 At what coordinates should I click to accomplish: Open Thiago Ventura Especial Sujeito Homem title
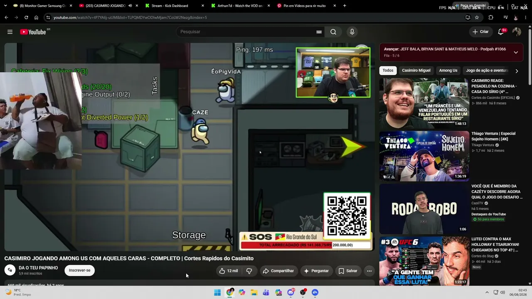pos(493,136)
